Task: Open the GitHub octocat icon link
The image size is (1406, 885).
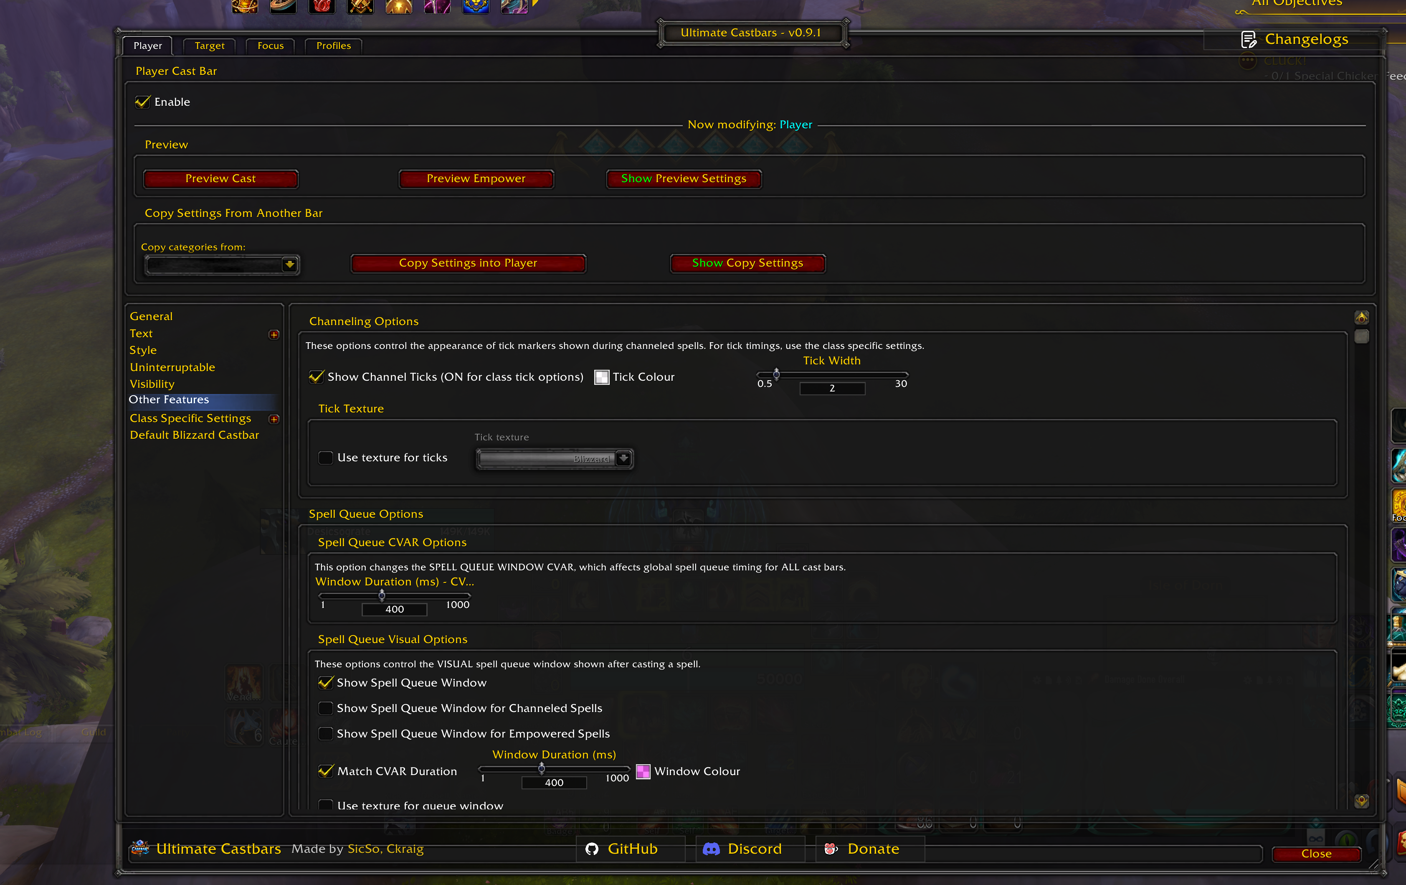Action: coord(592,849)
